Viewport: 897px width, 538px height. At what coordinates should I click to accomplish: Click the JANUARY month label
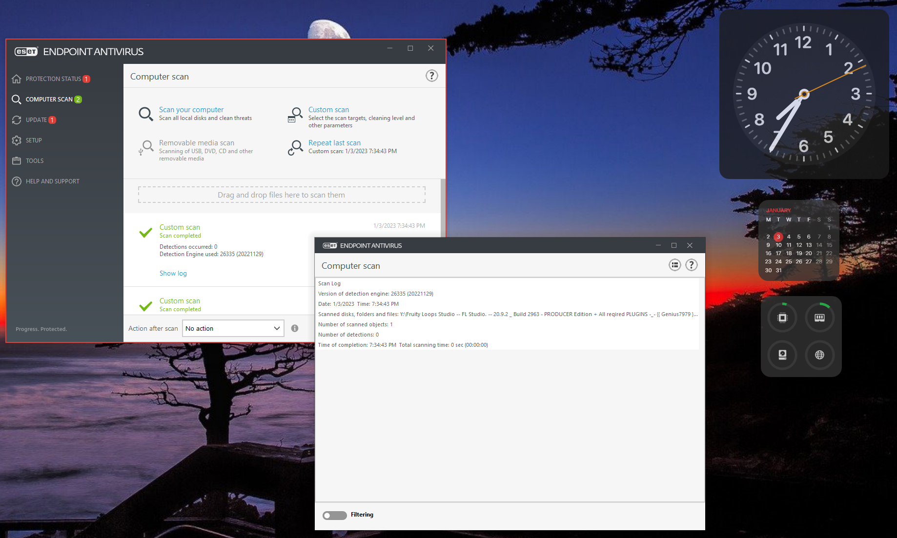pos(778,210)
